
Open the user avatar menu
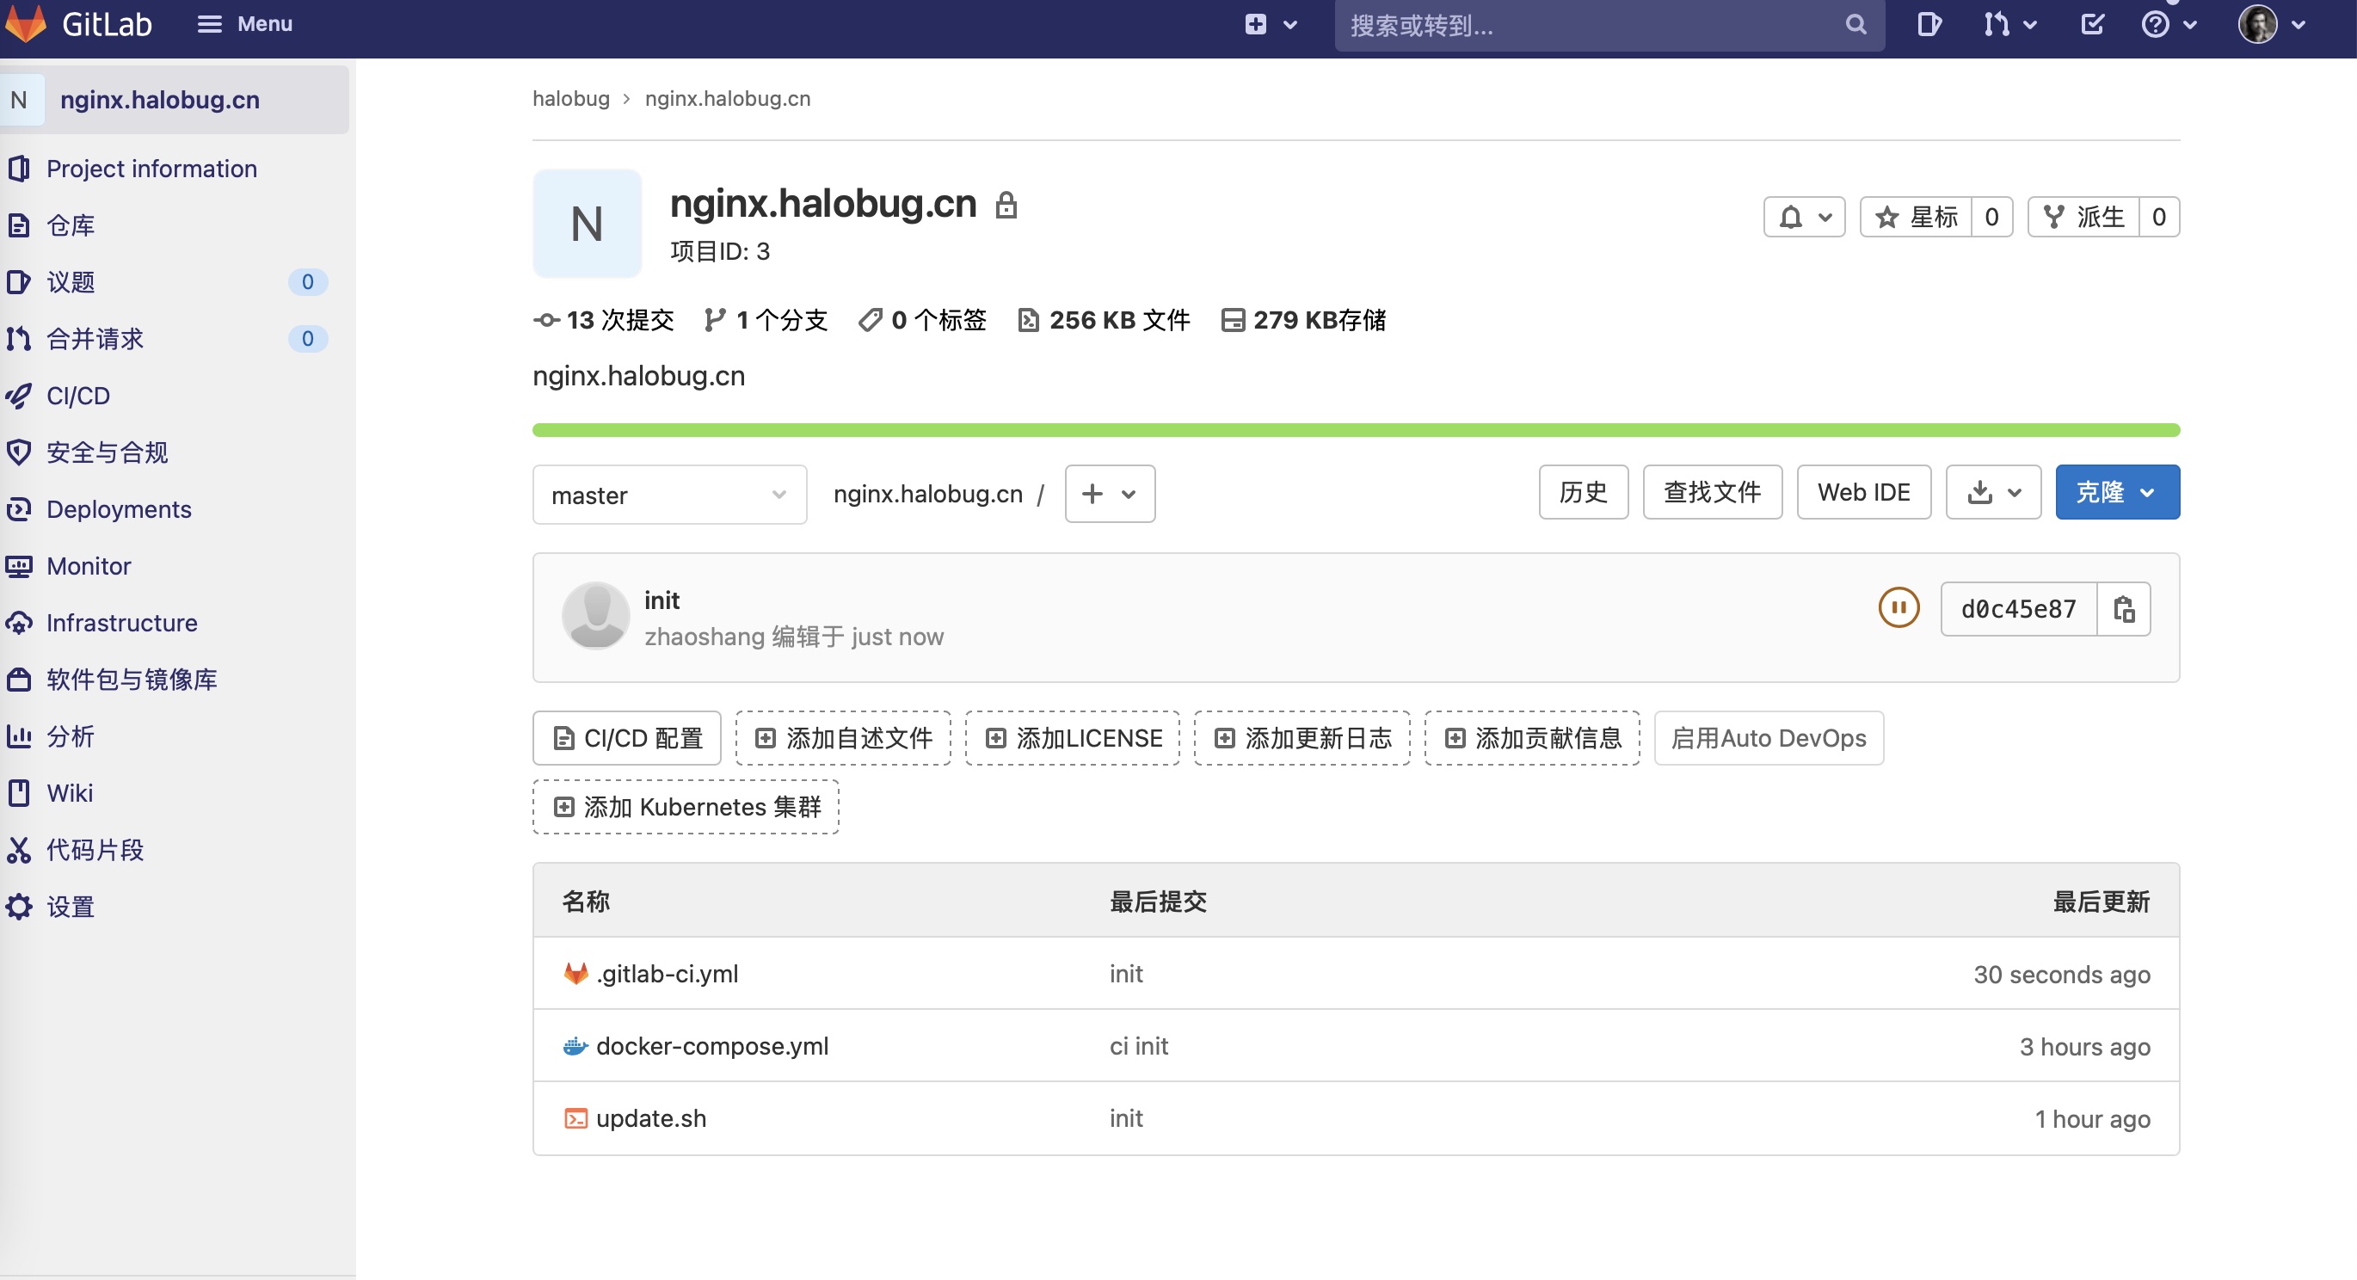(2271, 25)
